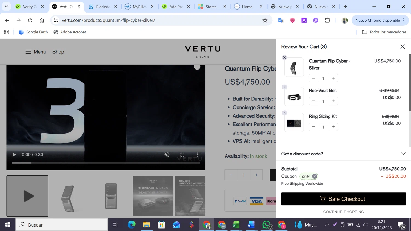This screenshot has height=231, width=411.
Task: Open the Shop menu
Action: (58, 52)
